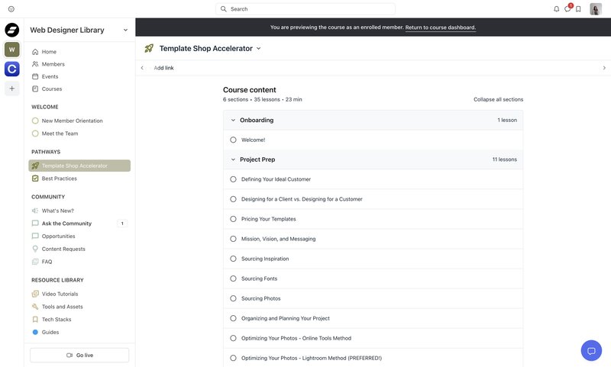
Task: Open the messages chat bubble icon
Action: [567, 9]
